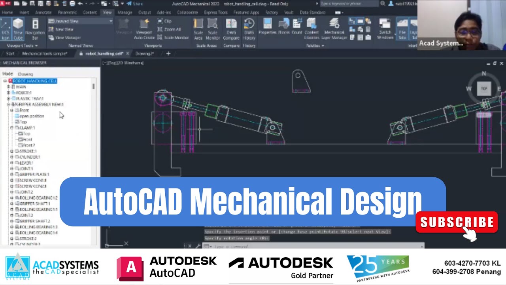Open DWG History palette
This screenshot has width=506, height=285.
pyautogui.click(x=249, y=28)
